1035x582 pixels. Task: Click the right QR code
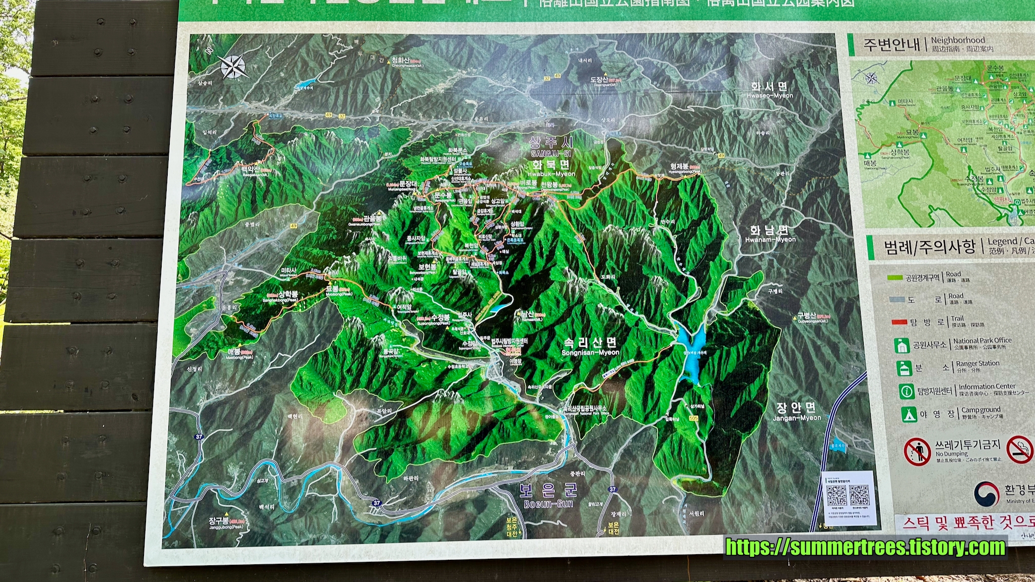859,496
